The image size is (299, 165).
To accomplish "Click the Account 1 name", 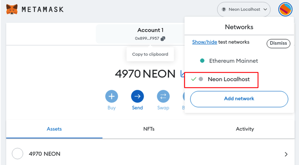I will click(x=151, y=30).
